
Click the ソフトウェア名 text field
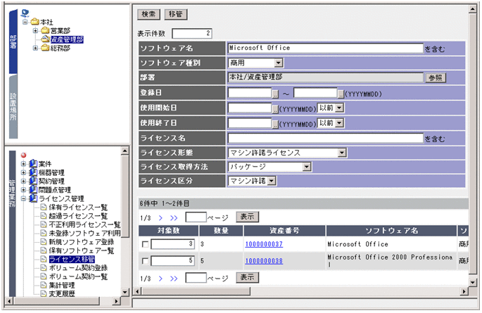pos(326,48)
